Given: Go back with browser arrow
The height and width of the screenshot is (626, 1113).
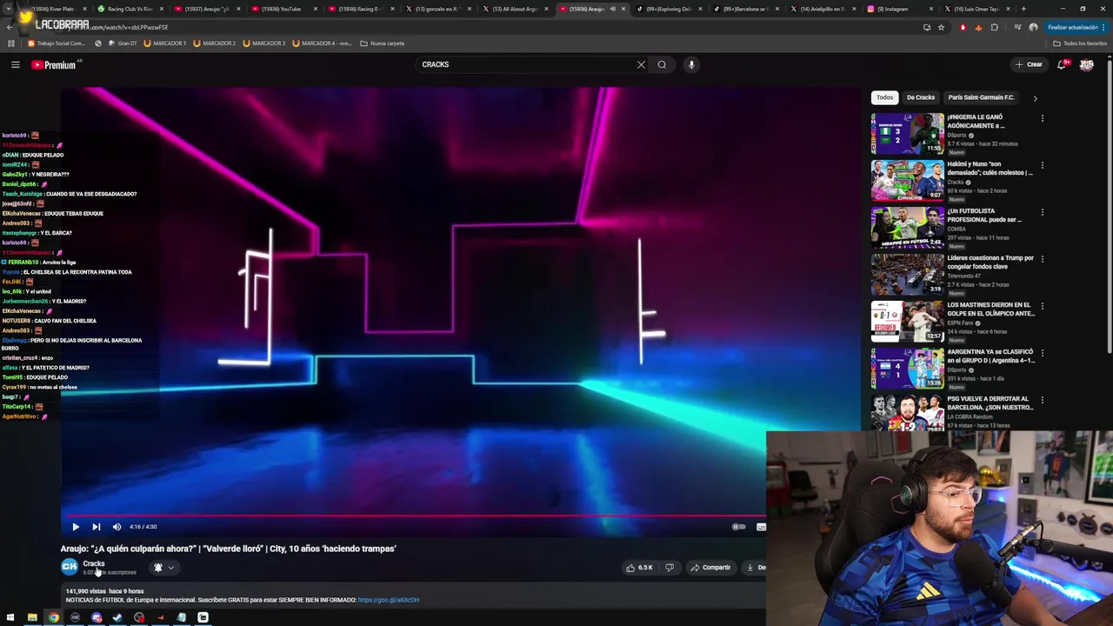Looking at the screenshot, I should coord(10,27).
